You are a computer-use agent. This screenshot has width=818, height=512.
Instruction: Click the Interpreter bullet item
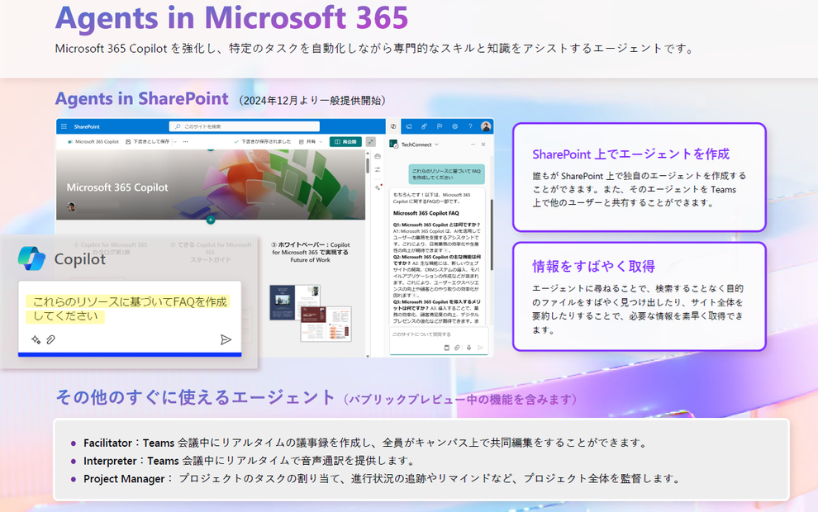(x=245, y=461)
